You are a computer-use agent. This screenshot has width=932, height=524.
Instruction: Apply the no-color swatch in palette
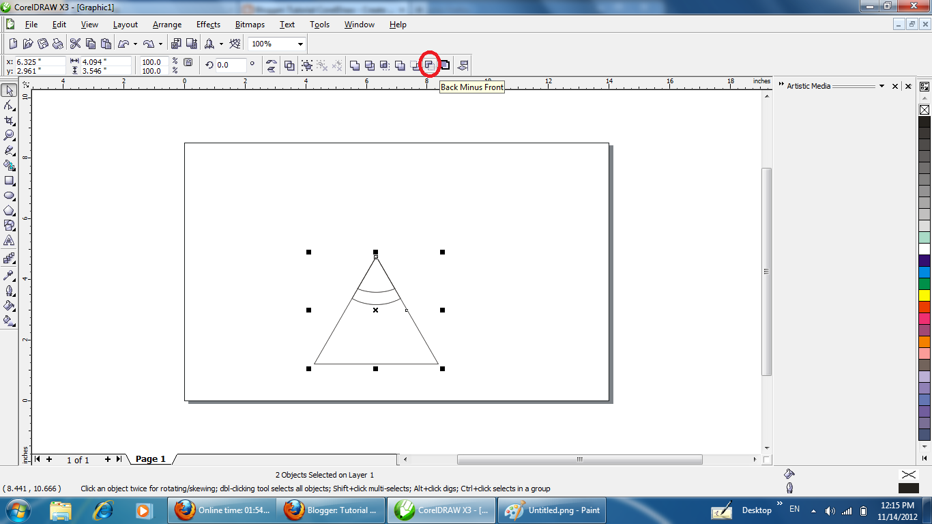924,109
